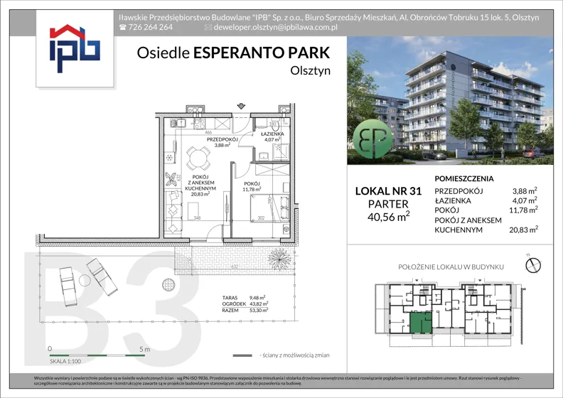Click the POMIESZCZENIA heading
The height and width of the screenshot is (398, 563).
coord(464,178)
